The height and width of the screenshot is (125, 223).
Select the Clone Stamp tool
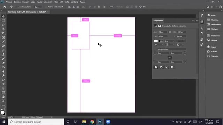[x=3, y=55]
